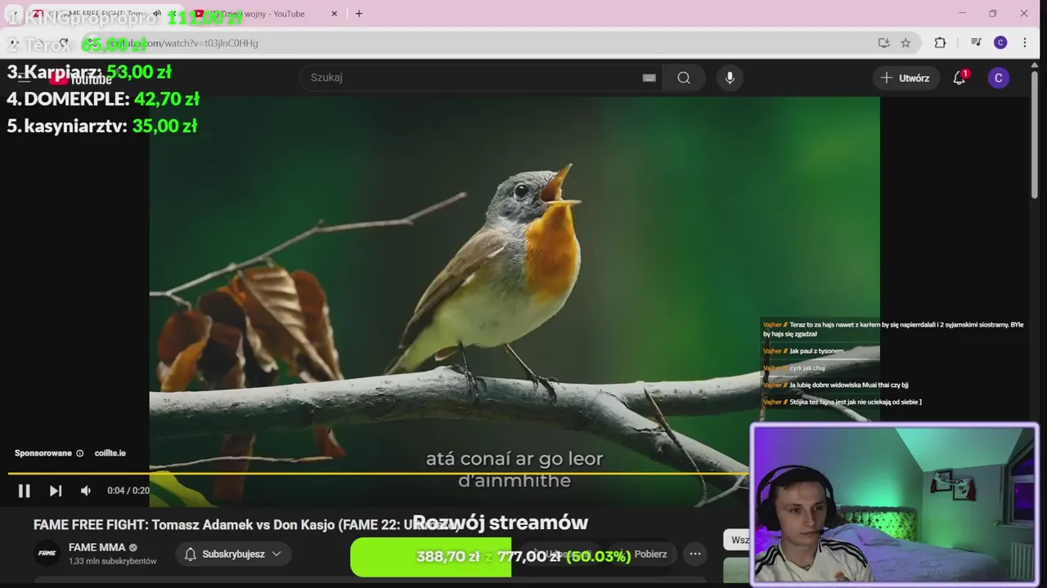
Task: Click the 1,33 mln subskrybentów text
Action: 113,562
